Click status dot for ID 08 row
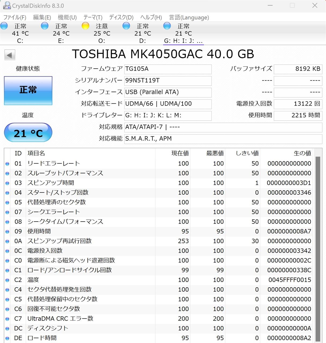Viewport: 326px width, 343px height. [7, 222]
